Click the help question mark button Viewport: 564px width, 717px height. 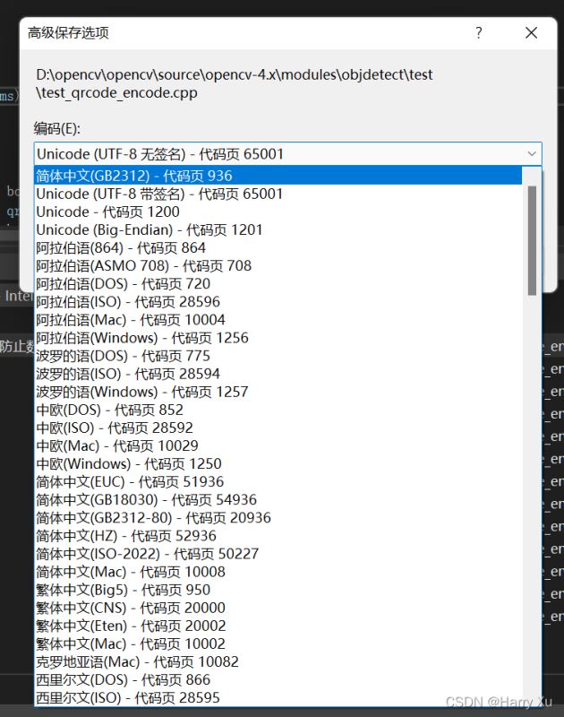pos(479,33)
